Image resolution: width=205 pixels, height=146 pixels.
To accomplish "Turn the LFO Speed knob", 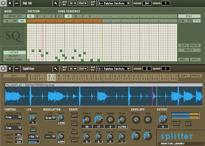I will click(x=33, y=118).
